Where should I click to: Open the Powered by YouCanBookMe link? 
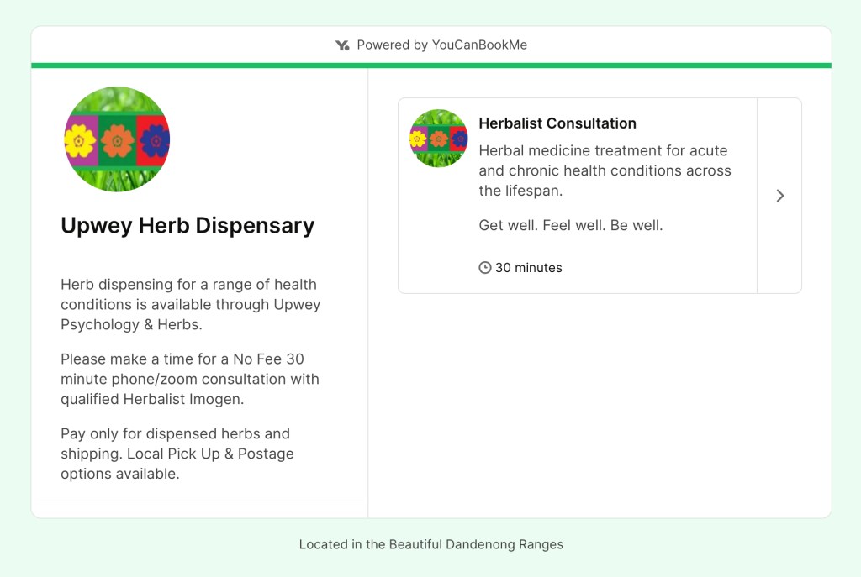click(x=441, y=45)
